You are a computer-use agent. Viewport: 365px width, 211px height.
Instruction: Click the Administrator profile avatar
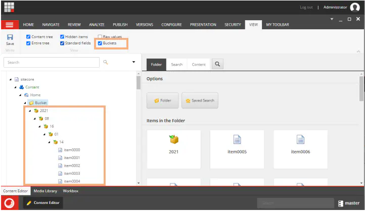(x=355, y=7)
